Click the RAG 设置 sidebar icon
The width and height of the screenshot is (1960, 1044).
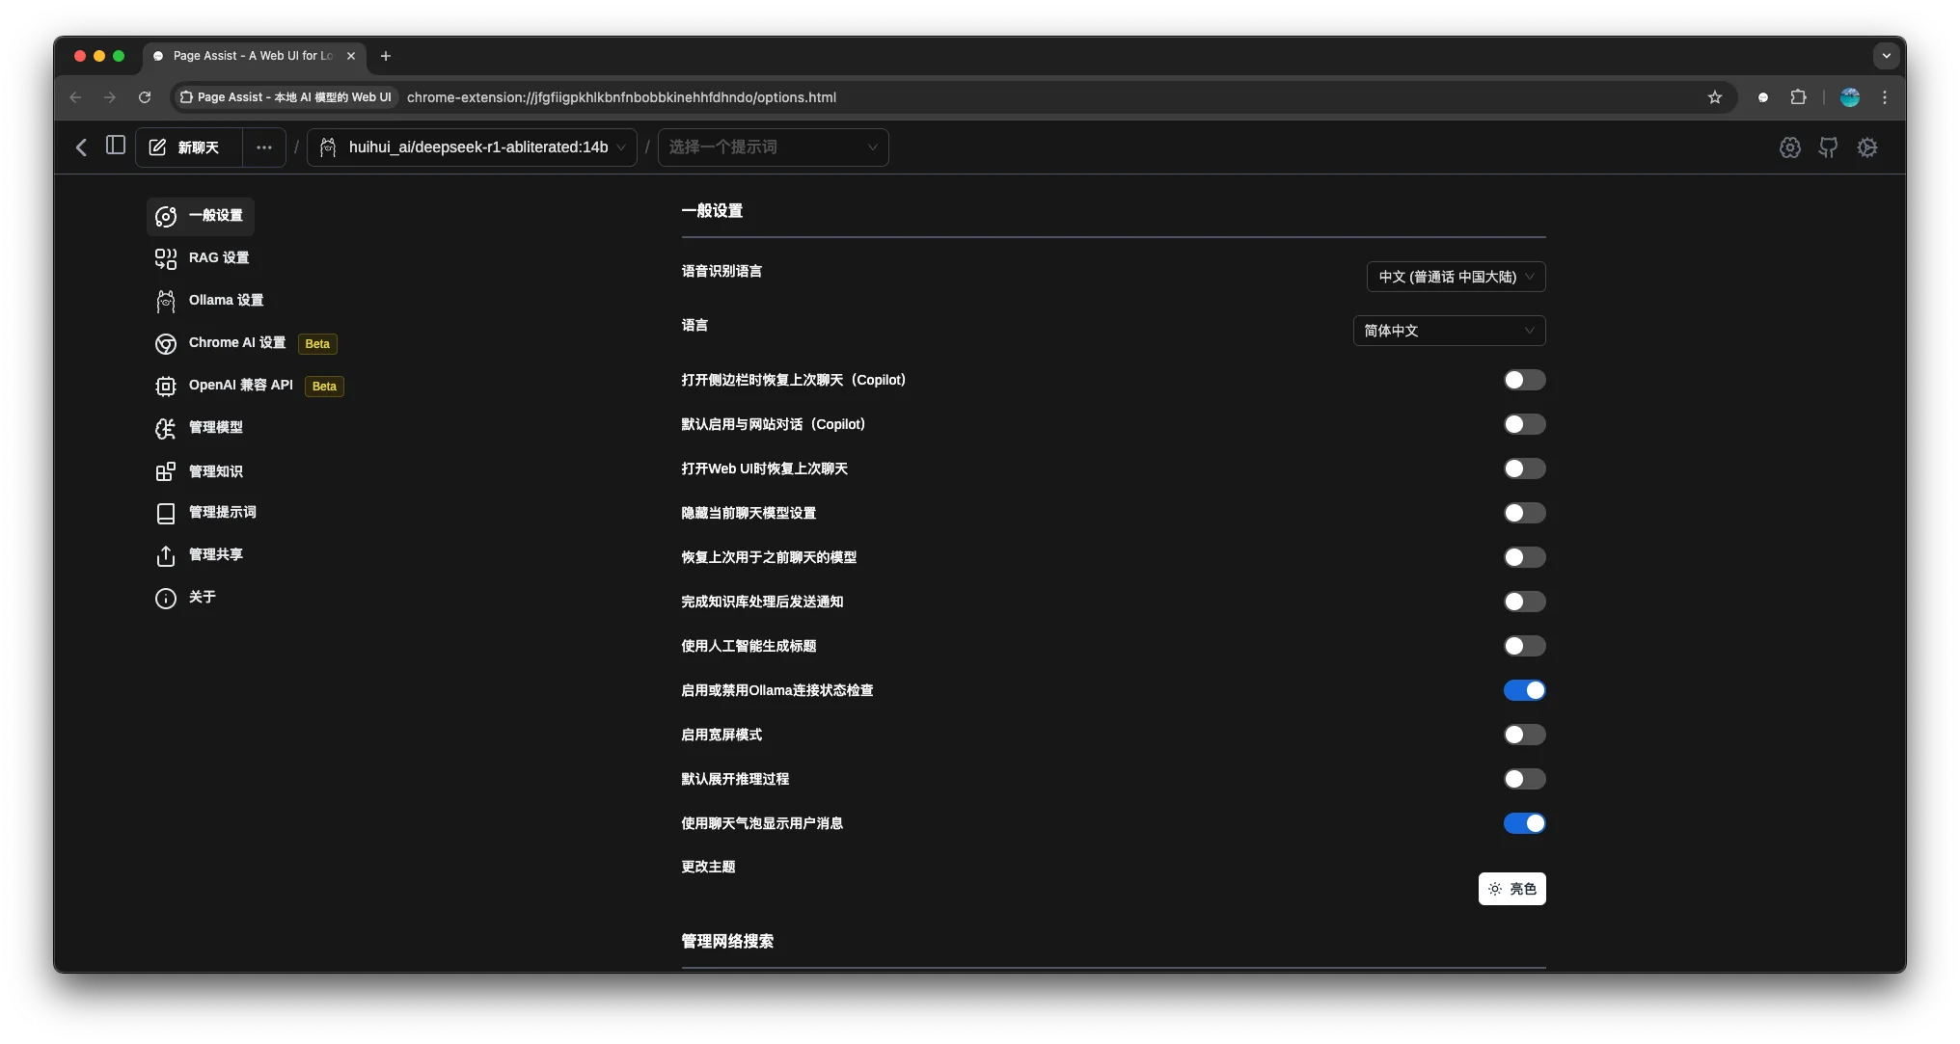pos(166,258)
